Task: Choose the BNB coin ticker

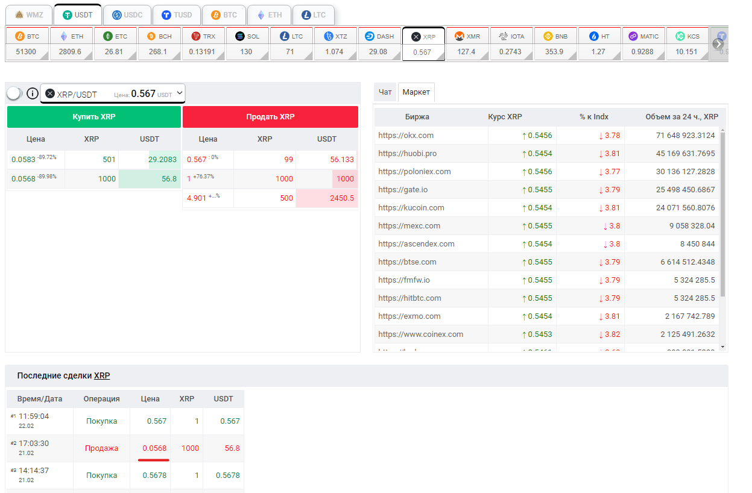Action: (x=555, y=43)
